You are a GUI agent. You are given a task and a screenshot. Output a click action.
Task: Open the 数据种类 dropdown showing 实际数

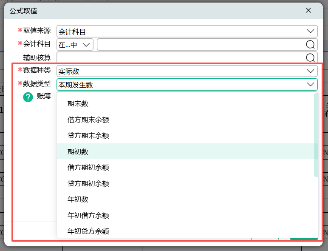click(x=187, y=71)
